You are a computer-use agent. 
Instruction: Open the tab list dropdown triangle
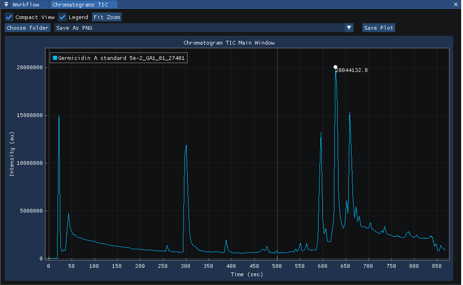coord(6,5)
